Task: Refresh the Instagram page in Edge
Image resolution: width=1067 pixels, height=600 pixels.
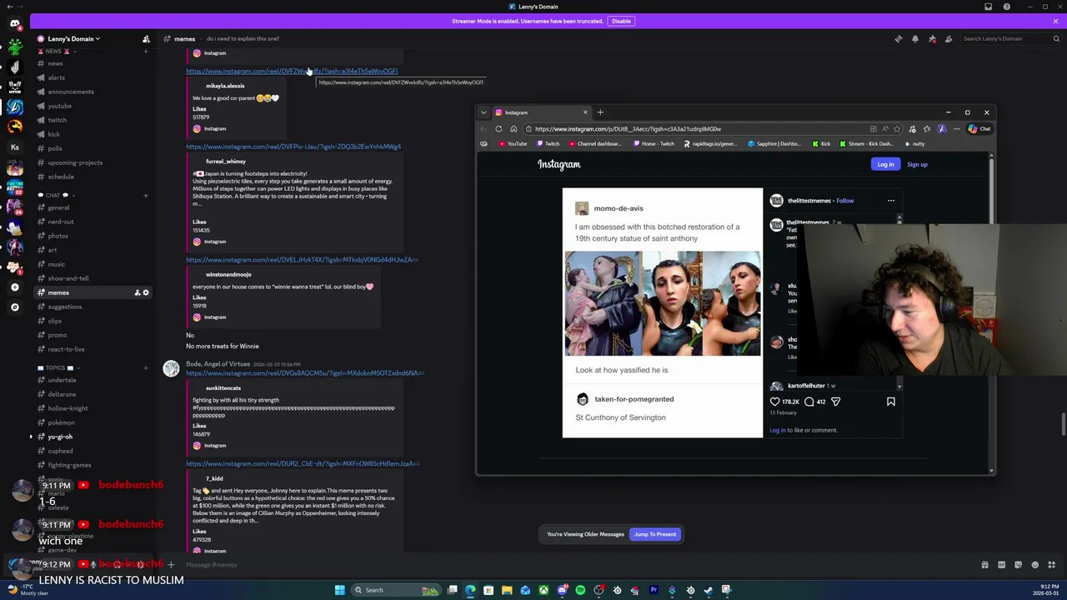Action: (498, 129)
